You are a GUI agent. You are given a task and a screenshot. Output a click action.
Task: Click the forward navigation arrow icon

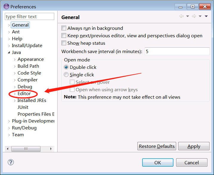point(194,16)
